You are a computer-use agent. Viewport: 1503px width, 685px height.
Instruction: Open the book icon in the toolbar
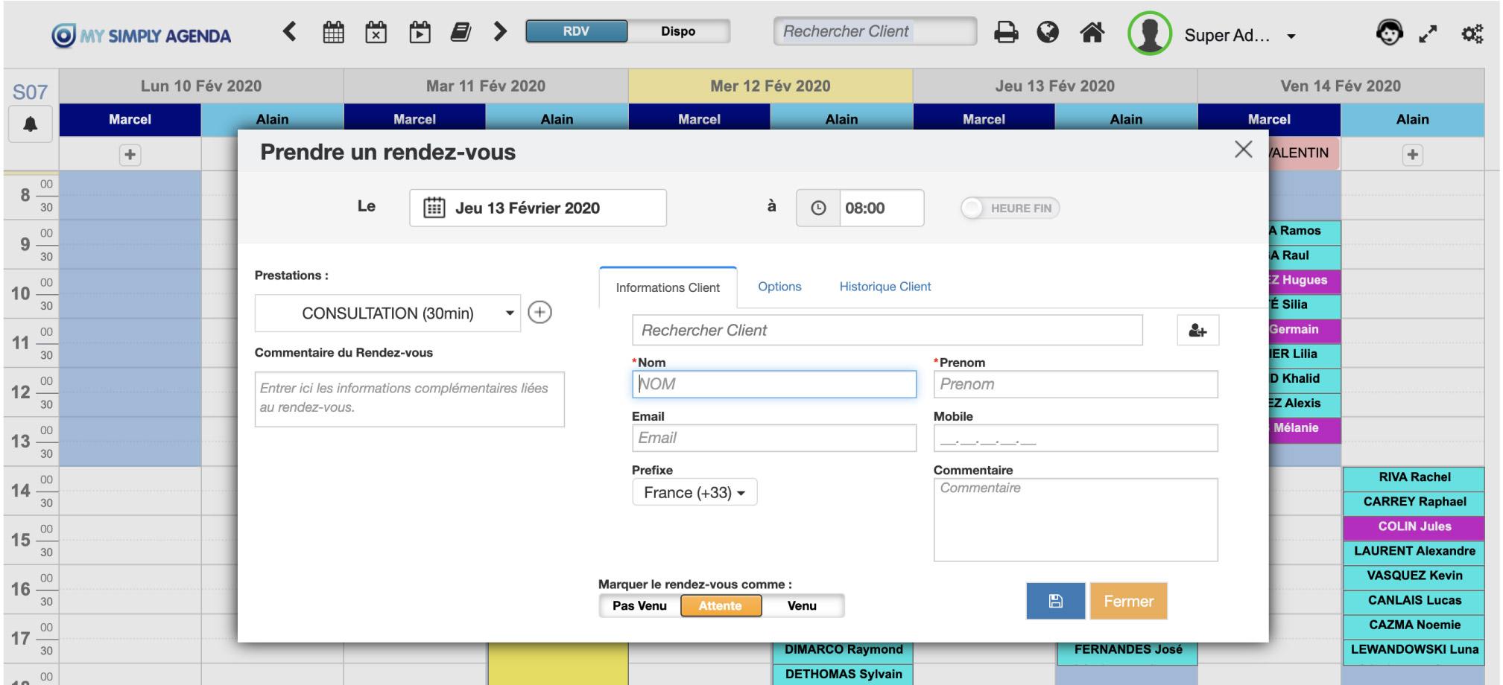(x=461, y=32)
